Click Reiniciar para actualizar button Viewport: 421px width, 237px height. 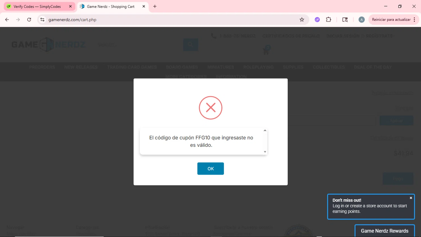pyautogui.click(x=391, y=20)
